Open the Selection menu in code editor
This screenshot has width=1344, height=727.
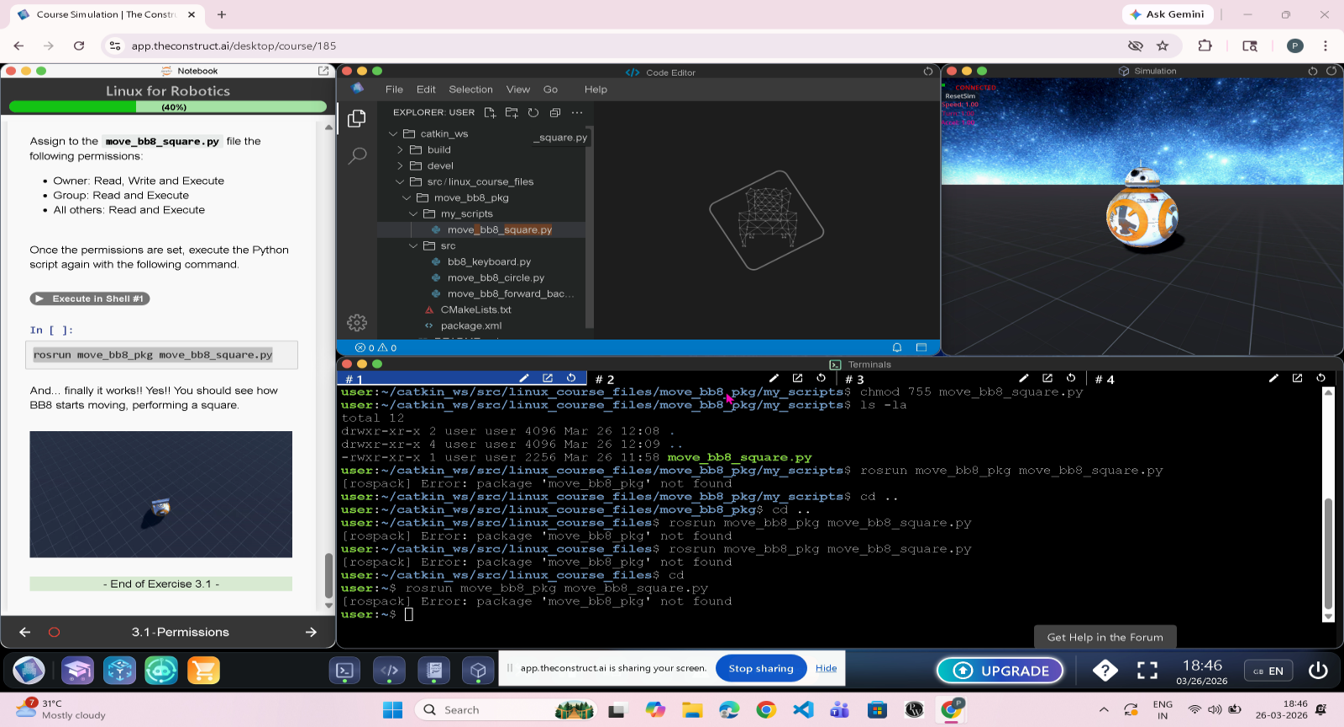(470, 89)
